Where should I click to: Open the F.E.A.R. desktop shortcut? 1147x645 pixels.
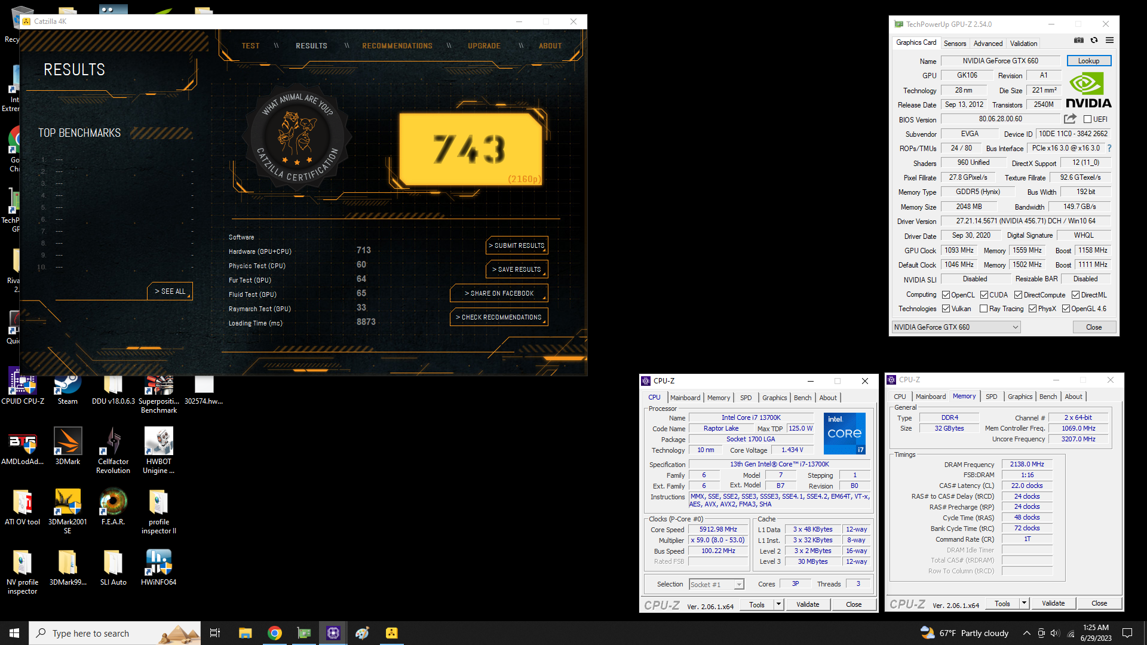click(114, 507)
